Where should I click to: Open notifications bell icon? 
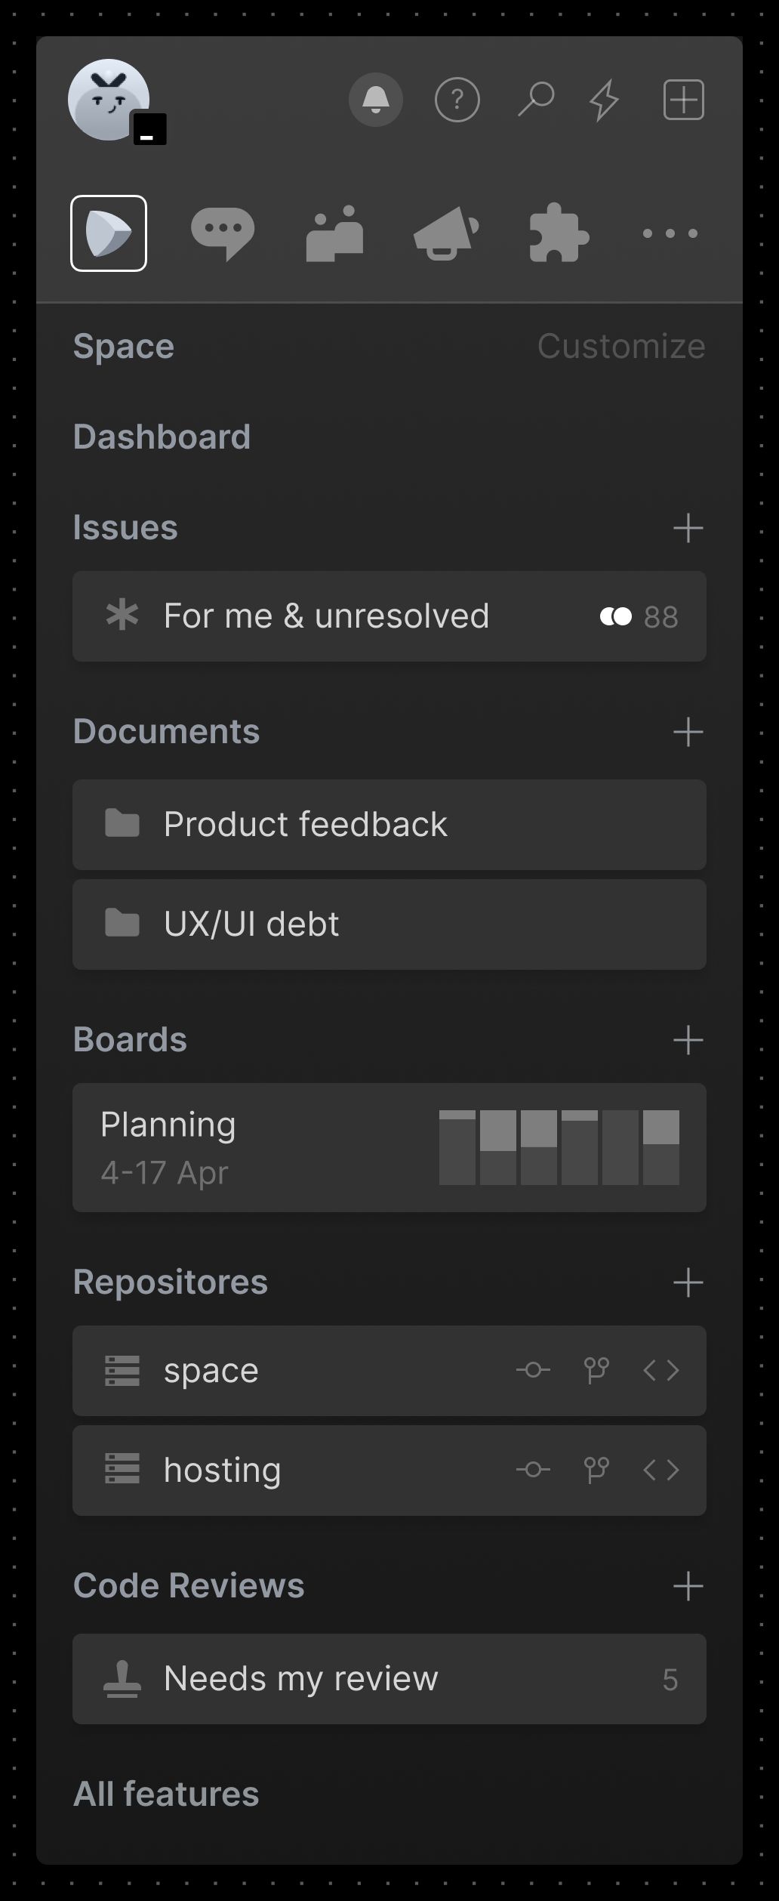pyautogui.click(x=375, y=100)
